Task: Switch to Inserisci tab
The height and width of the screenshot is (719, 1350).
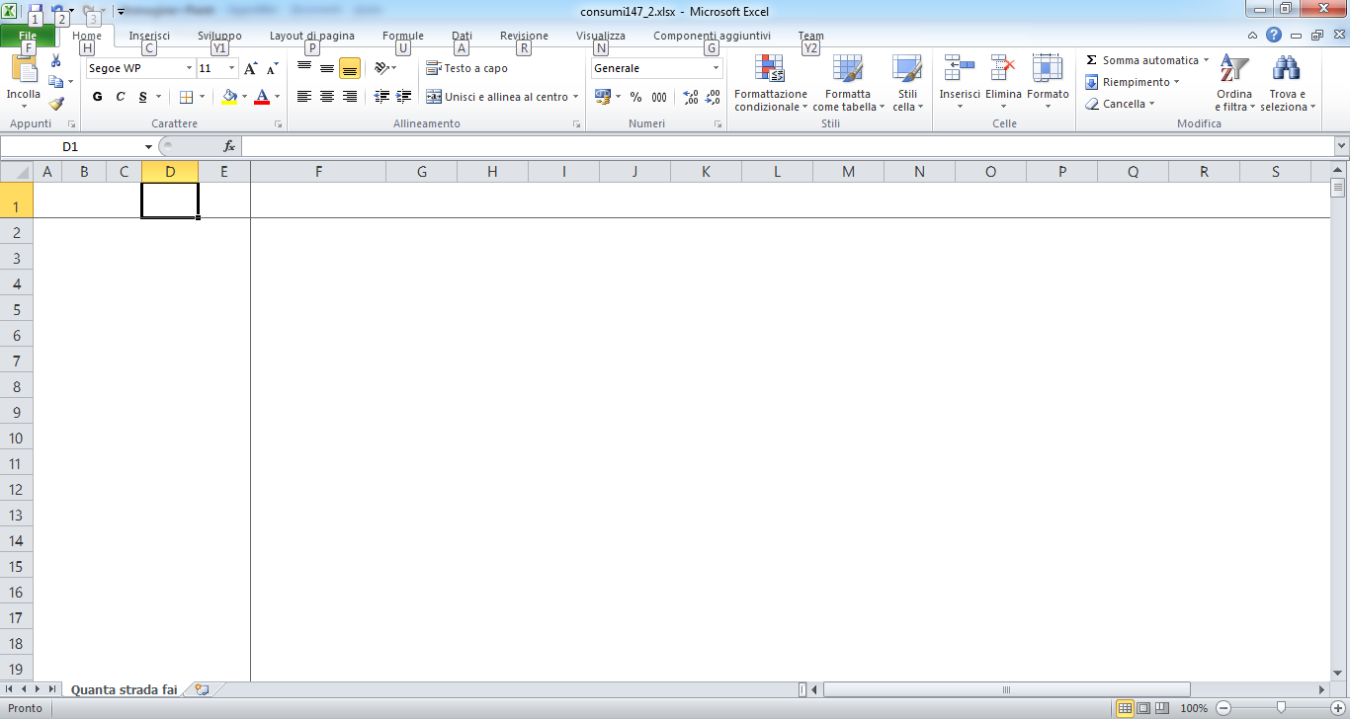Action: (149, 36)
